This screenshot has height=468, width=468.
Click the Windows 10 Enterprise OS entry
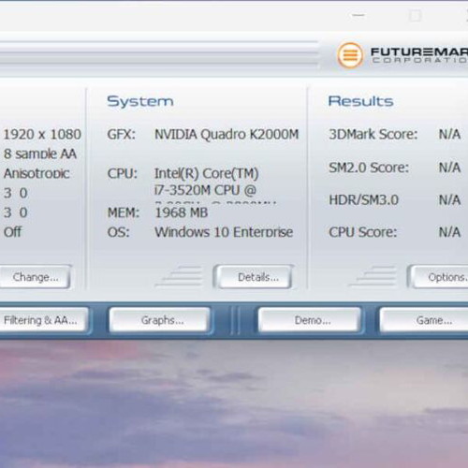[224, 232]
